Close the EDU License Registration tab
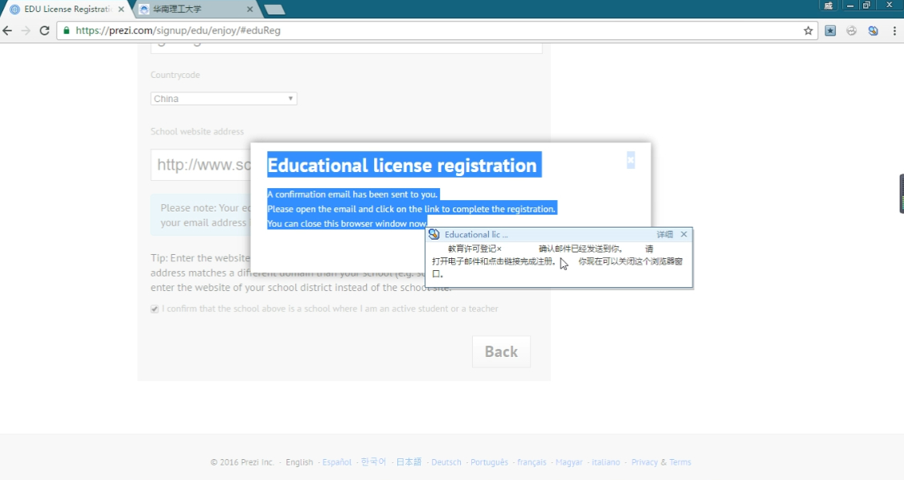The width and height of the screenshot is (904, 480). [x=121, y=9]
